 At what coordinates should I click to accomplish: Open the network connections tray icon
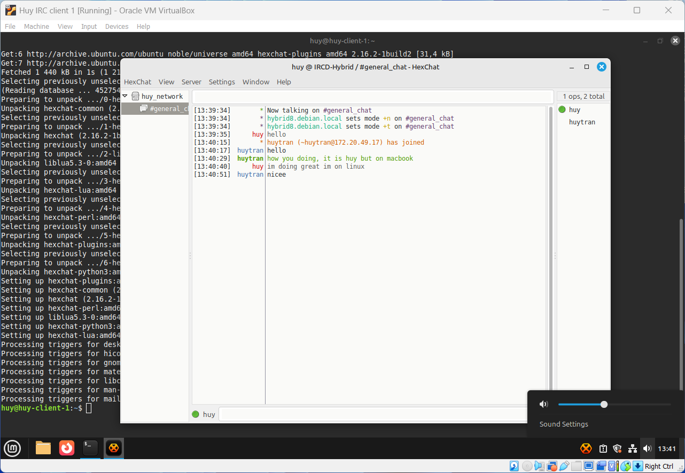pyautogui.click(x=633, y=448)
